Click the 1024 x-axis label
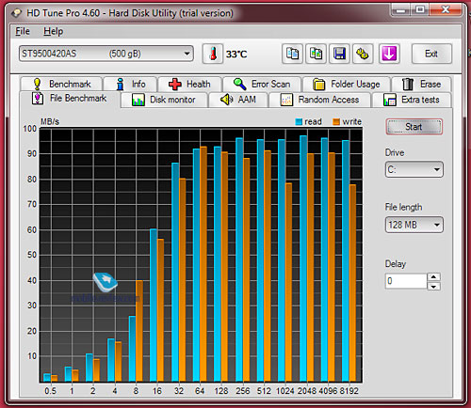 284,391
